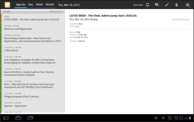This screenshot has height=122, width=194.
Task: Switch to the Month view tab
Action: point(50,5)
